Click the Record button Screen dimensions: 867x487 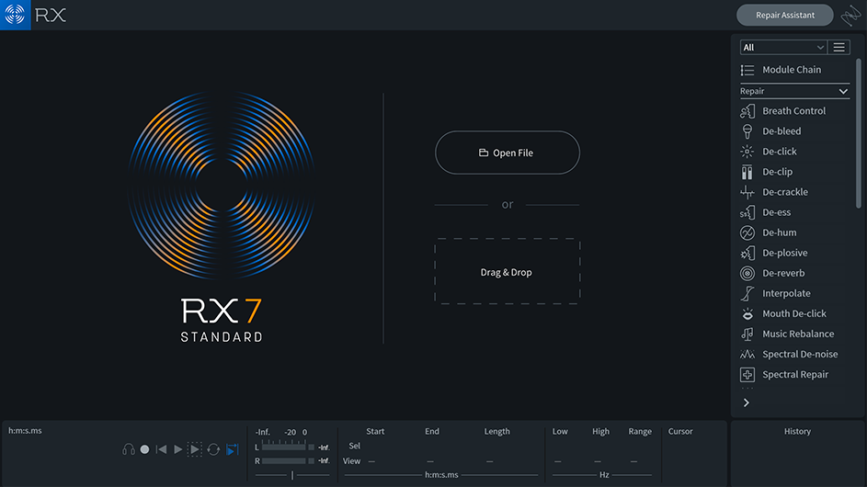tap(144, 449)
